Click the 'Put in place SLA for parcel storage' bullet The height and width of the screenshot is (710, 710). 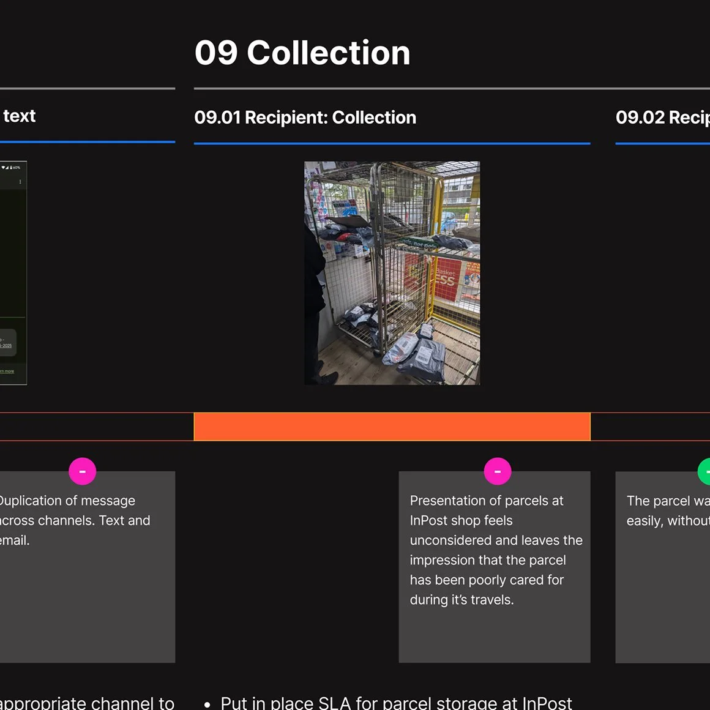pos(389,703)
